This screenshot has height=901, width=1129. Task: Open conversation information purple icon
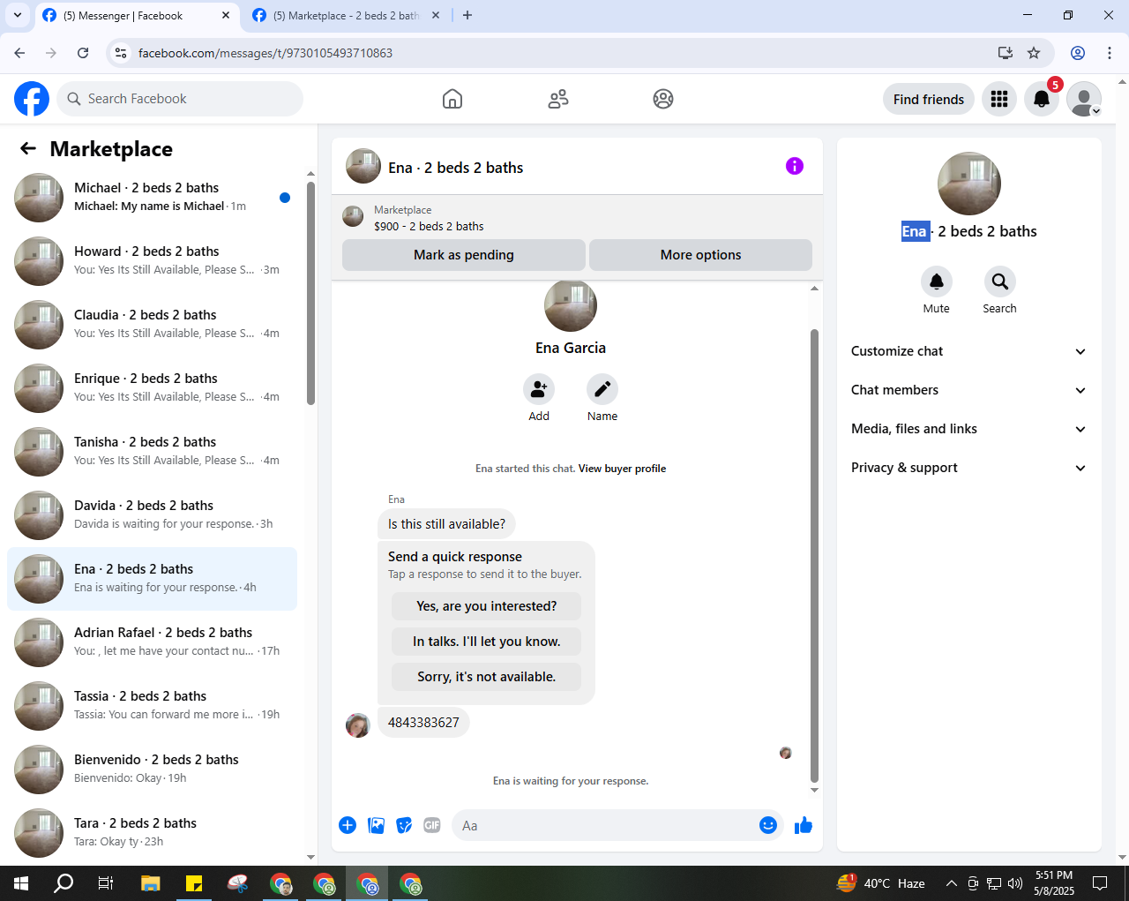tap(795, 166)
